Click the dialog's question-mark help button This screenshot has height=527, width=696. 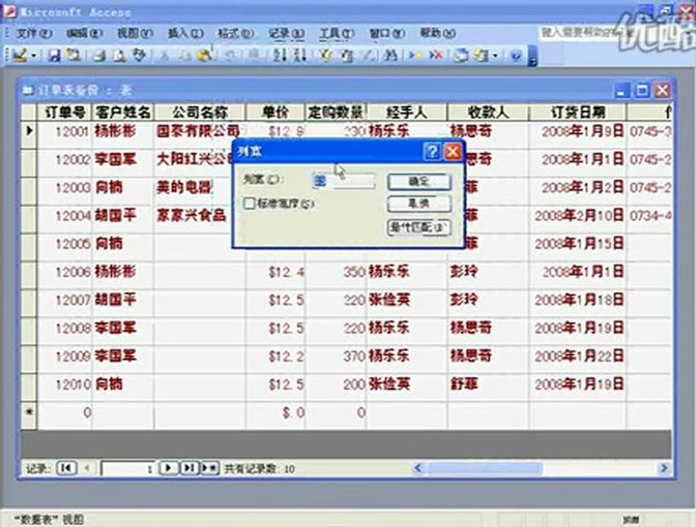pyautogui.click(x=433, y=152)
